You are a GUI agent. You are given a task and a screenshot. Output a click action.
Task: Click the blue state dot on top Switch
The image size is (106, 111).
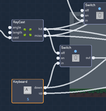click(x=100, y=9)
